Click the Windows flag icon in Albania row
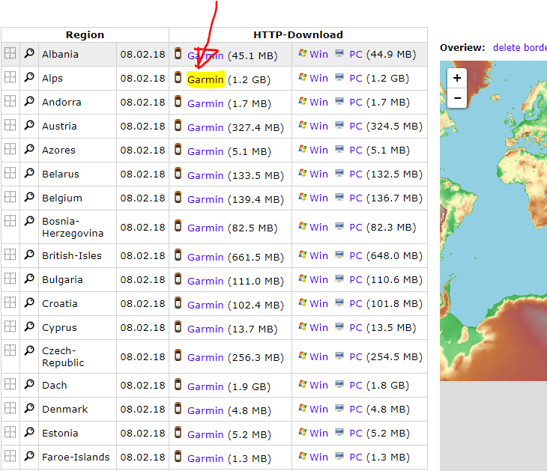The image size is (547, 471). click(x=303, y=53)
